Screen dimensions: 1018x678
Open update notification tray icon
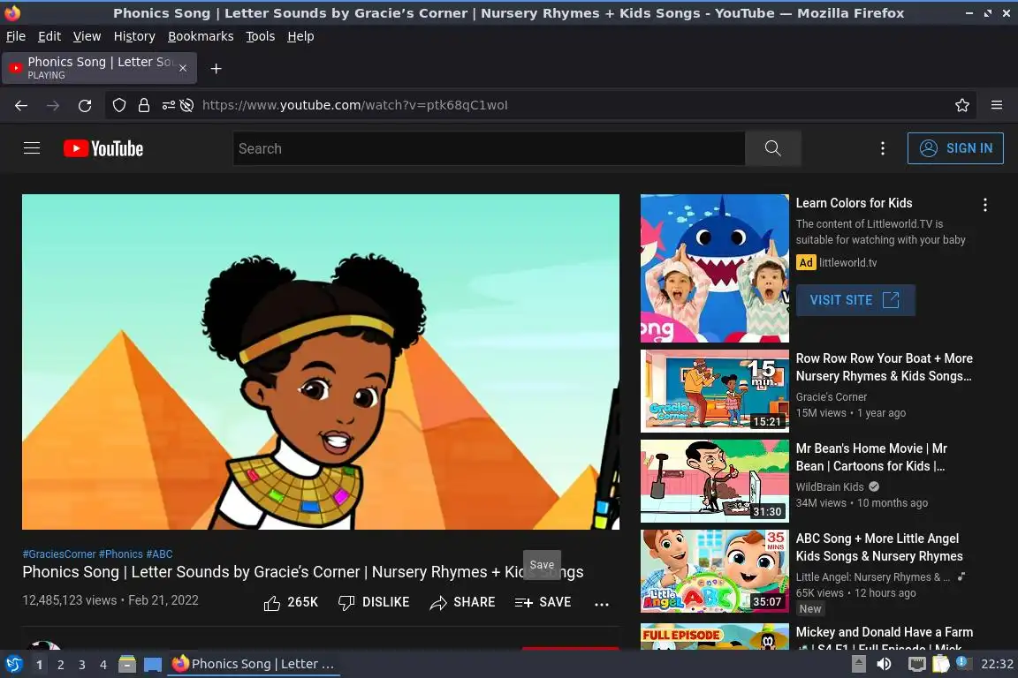pyautogui.click(x=963, y=663)
